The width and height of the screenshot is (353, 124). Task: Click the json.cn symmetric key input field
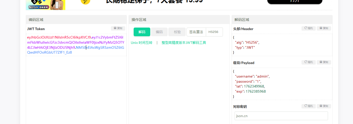(281, 116)
